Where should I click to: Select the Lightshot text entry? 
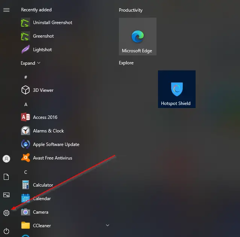pos(43,50)
